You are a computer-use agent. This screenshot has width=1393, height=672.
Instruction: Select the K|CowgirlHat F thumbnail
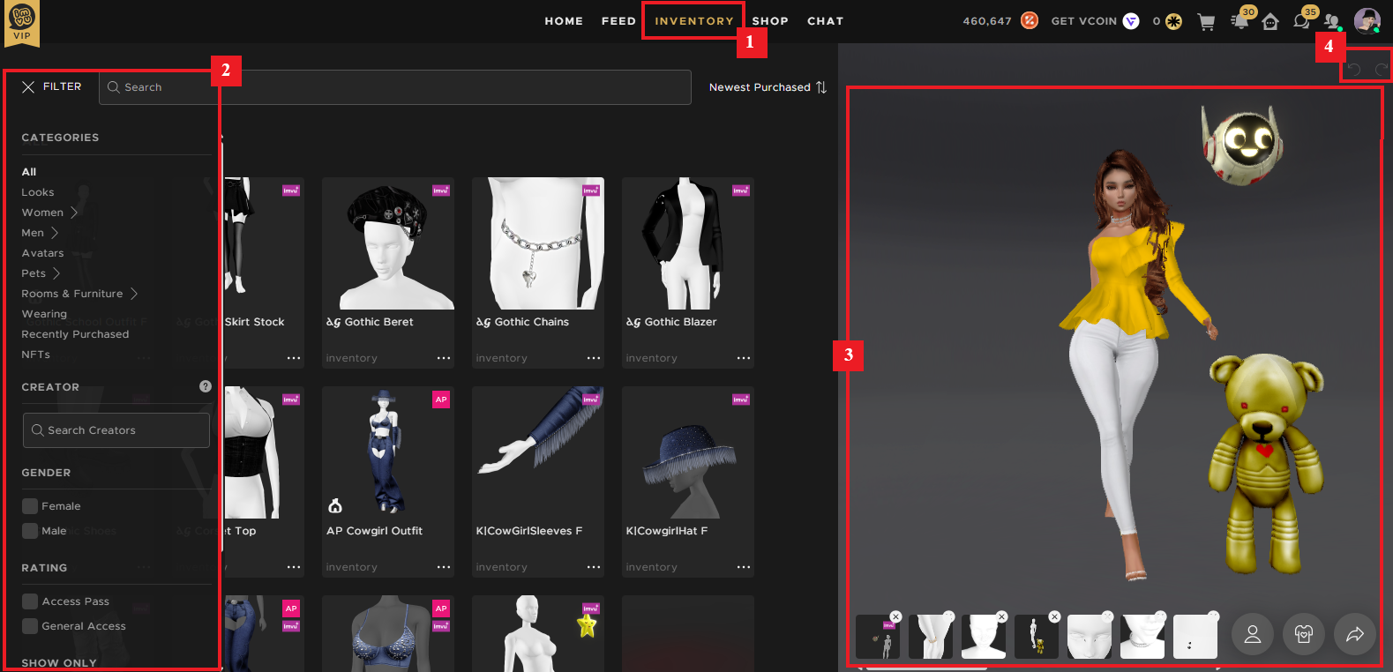click(688, 452)
